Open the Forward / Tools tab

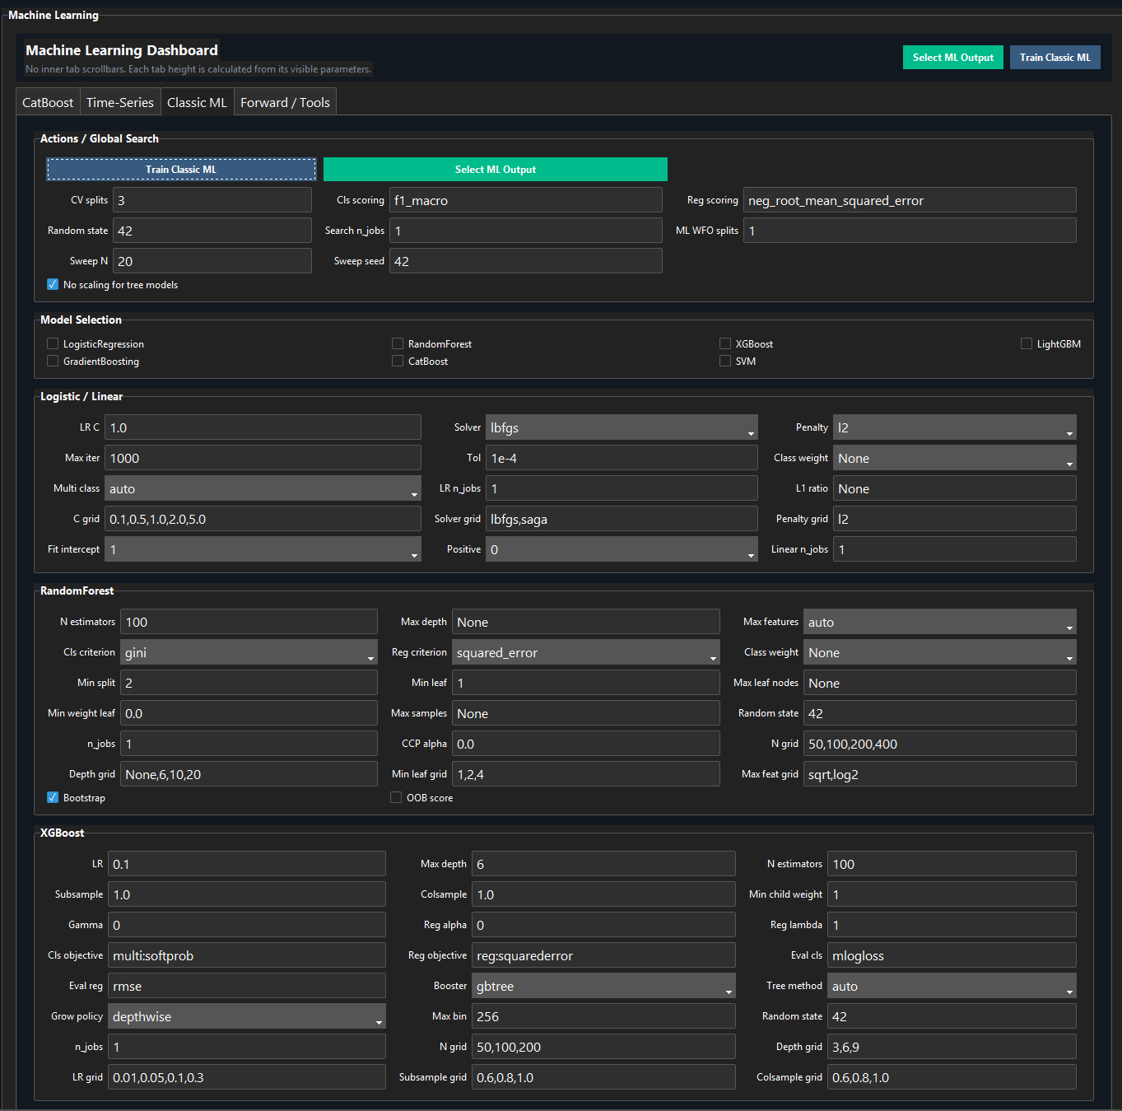[285, 102]
